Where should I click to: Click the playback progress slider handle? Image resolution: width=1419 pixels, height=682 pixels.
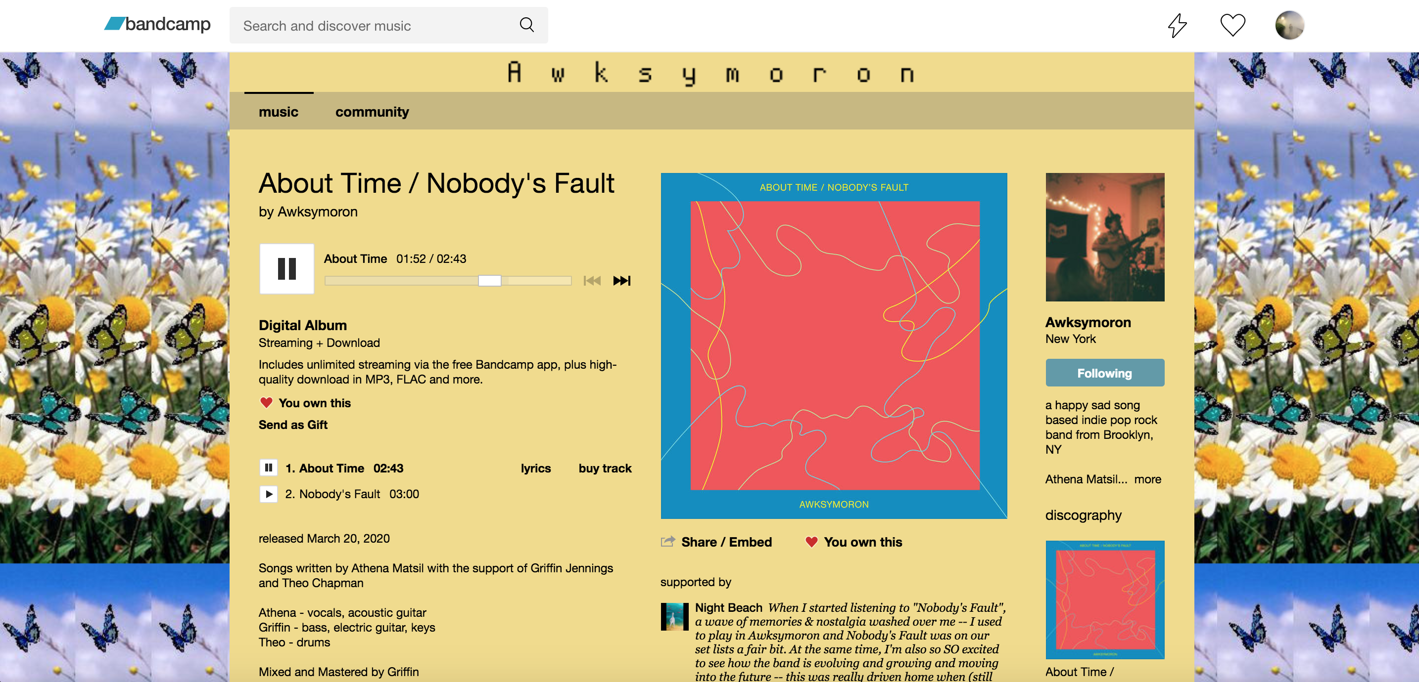pos(489,281)
